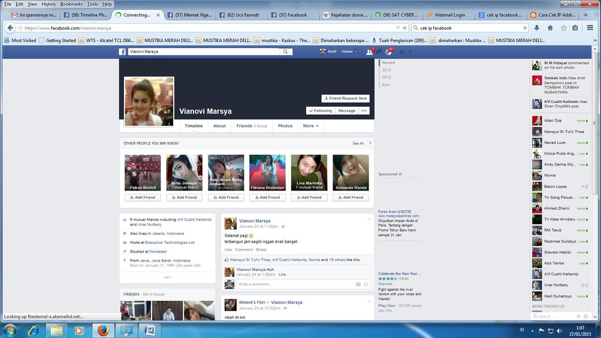This screenshot has height=338, width=601.
Task: Bookmark this page with the star icon
Action: tap(563, 28)
